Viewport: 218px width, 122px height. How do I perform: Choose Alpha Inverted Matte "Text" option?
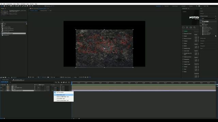point(64,97)
